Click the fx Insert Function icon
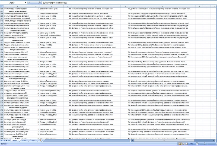 (x=40, y=3)
